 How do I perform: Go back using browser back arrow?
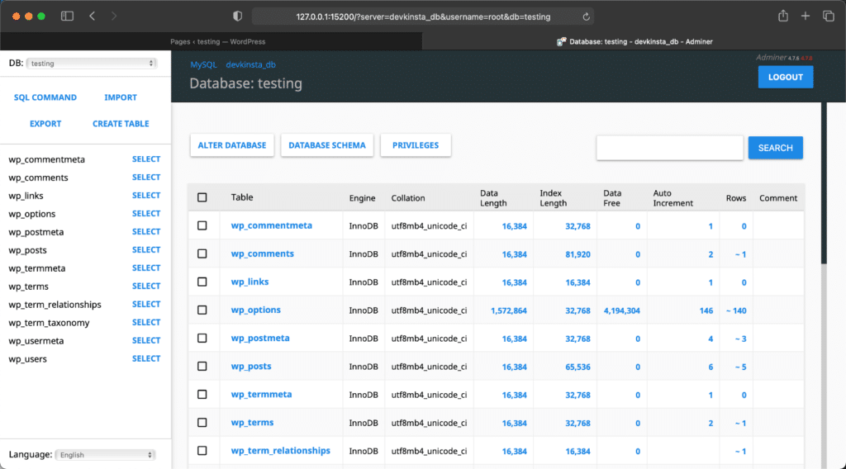pos(92,16)
